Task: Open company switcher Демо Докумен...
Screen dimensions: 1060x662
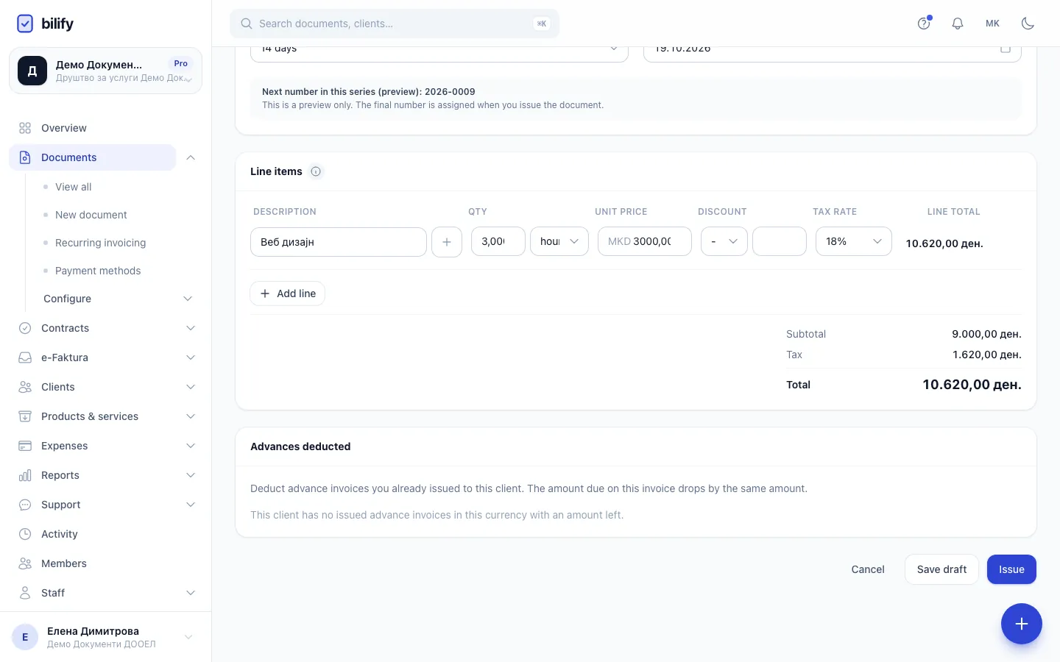Action: click(105, 71)
